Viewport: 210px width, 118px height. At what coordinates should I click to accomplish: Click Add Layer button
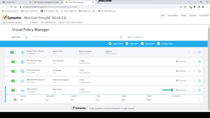point(132,44)
